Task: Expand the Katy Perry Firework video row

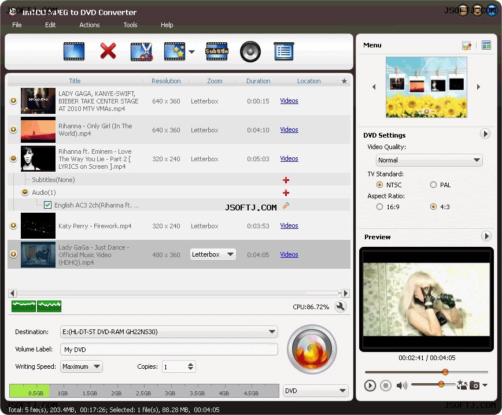Action: coord(13,225)
